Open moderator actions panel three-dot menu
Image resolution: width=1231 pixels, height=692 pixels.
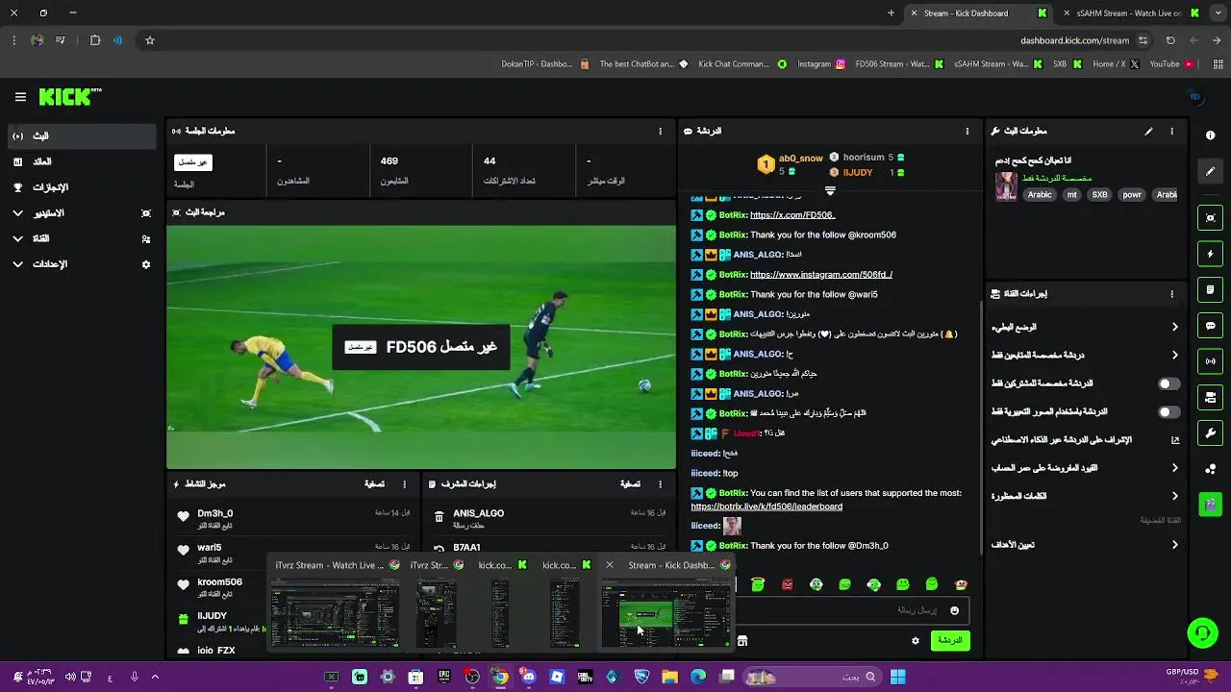click(x=660, y=484)
